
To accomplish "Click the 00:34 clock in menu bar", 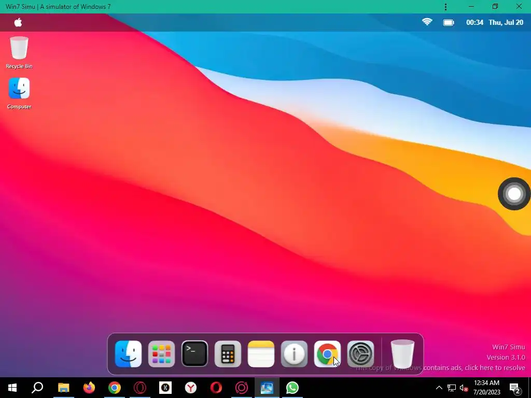I will tap(474, 22).
